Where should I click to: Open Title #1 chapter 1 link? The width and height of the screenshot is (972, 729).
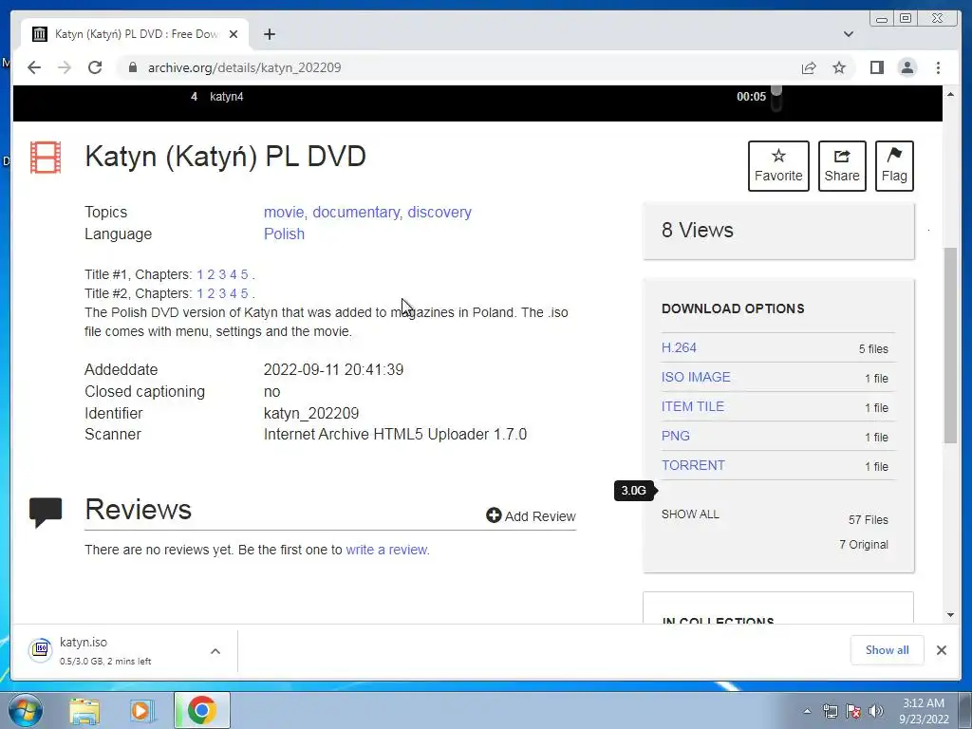pyautogui.click(x=200, y=274)
